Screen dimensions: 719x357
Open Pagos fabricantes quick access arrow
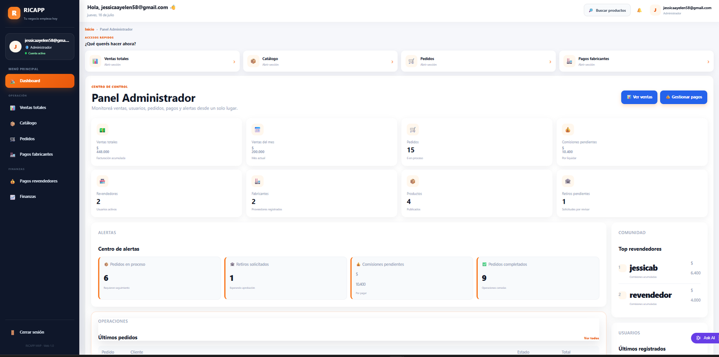click(x=708, y=62)
